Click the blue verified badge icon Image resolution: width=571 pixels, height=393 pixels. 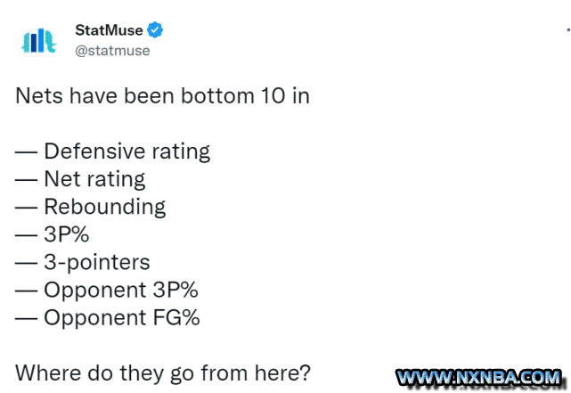tap(155, 30)
